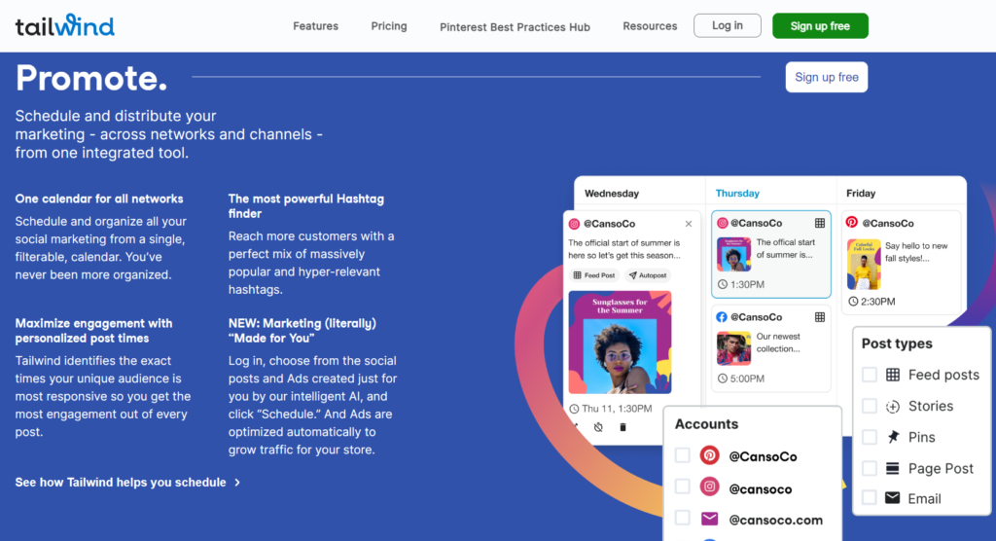This screenshot has height=541, width=996.
Task: Check the @cansoco.com account checkbox
Action: [x=682, y=518]
